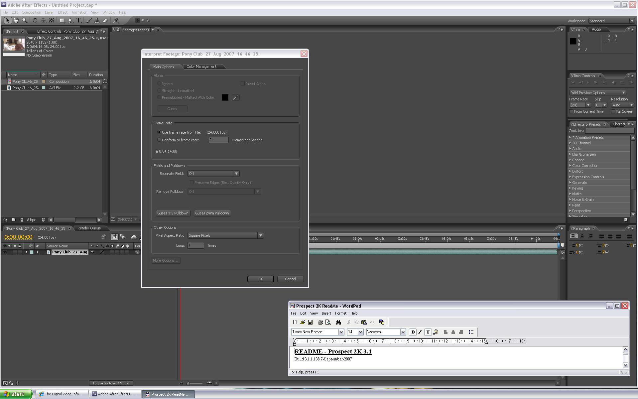This screenshot has height=399, width=638.
Task: Select the Horizontal Type tool
Action: tap(79, 21)
